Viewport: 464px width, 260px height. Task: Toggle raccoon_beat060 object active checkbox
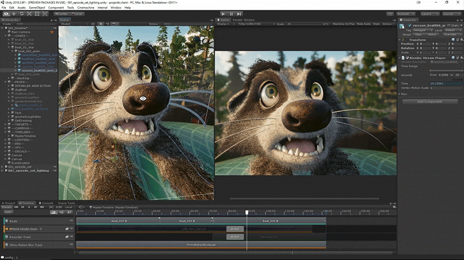click(410, 25)
